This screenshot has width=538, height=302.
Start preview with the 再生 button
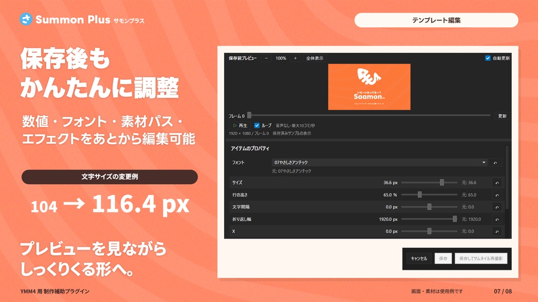click(240, 126)
